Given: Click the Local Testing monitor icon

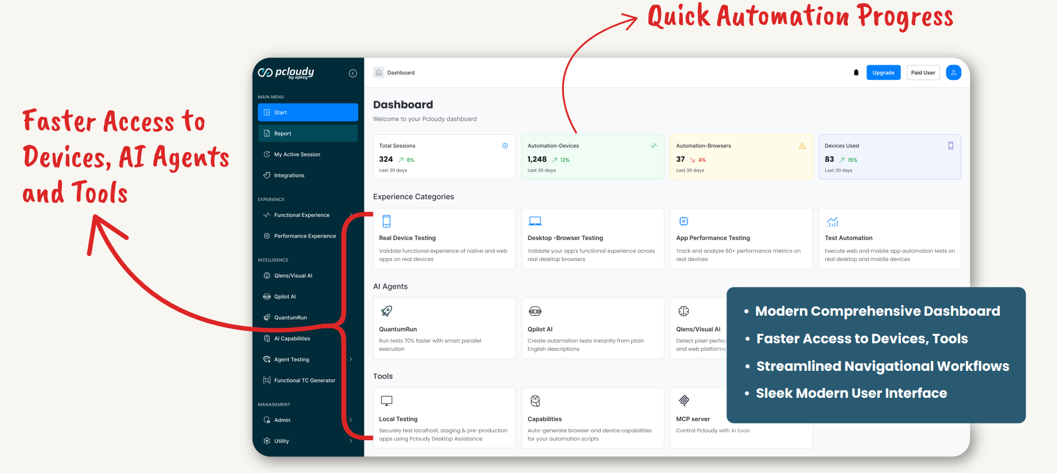Looking at the screenshot, I should click(387, 401).
